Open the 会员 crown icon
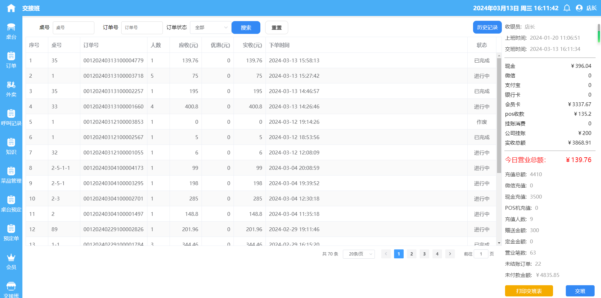The width and height of the screenshot is (601, 298). [11, 257]
